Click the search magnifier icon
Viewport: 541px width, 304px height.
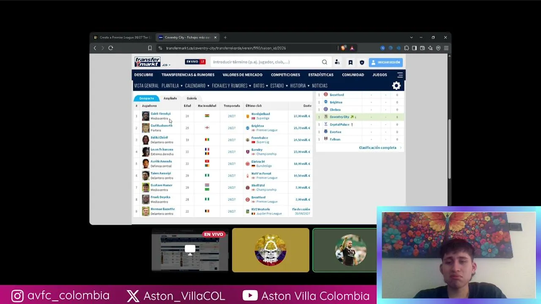tap(325, 62)
